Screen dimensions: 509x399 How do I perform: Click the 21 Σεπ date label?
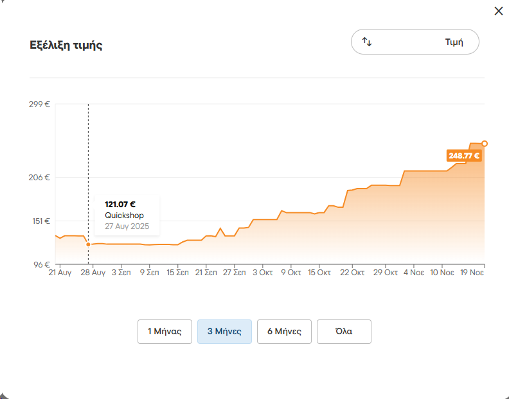[x=206, y=273]
